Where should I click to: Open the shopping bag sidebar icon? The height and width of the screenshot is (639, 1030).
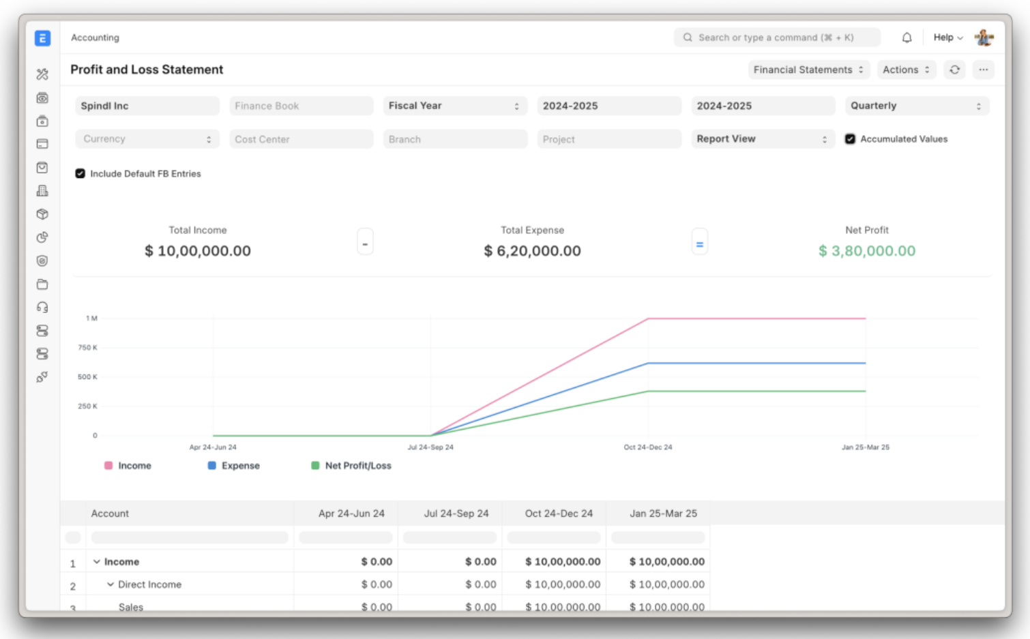point(42,168)
